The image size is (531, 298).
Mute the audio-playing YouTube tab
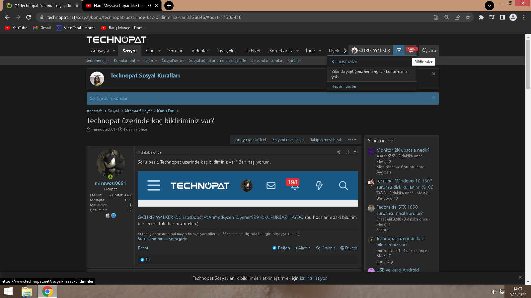point(149,6)
